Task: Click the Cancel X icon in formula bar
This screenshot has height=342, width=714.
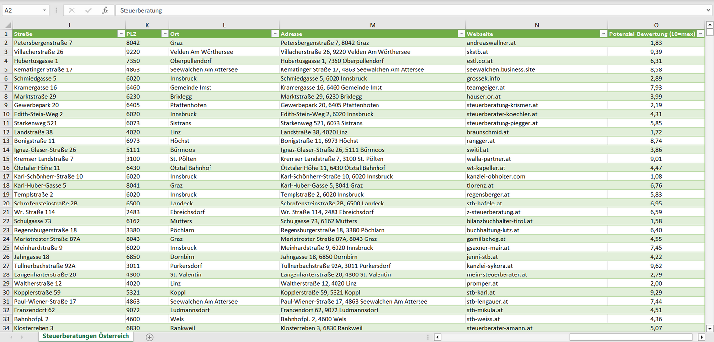Action: click(x=72, y=10)
